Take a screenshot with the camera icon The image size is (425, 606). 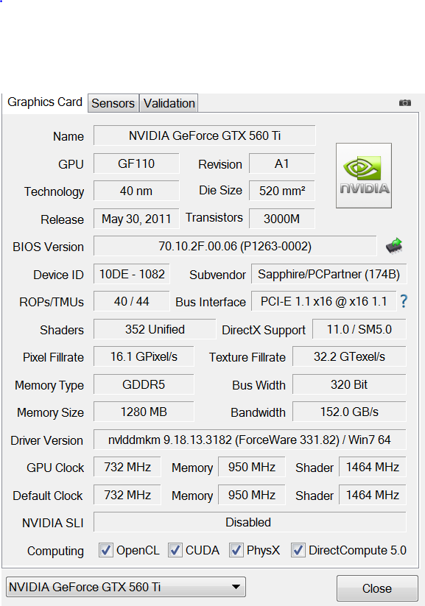[x=405, y=103]
